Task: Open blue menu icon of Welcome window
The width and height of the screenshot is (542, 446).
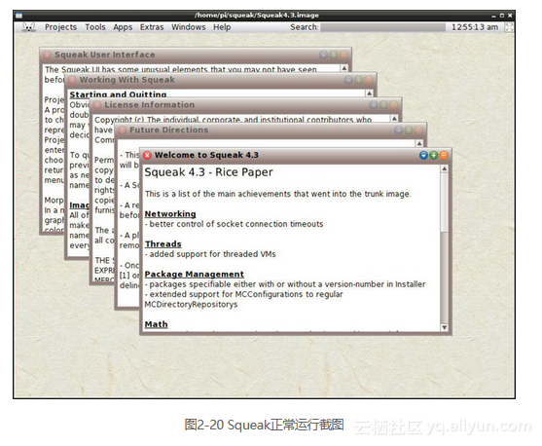Action: (423, 156)
